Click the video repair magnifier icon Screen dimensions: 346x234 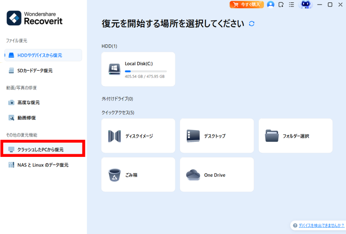[11, 118]
